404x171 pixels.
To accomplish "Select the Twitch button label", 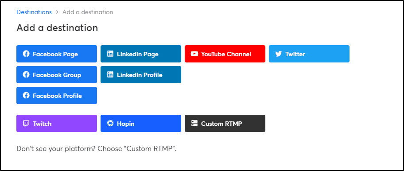I will 42,124.
